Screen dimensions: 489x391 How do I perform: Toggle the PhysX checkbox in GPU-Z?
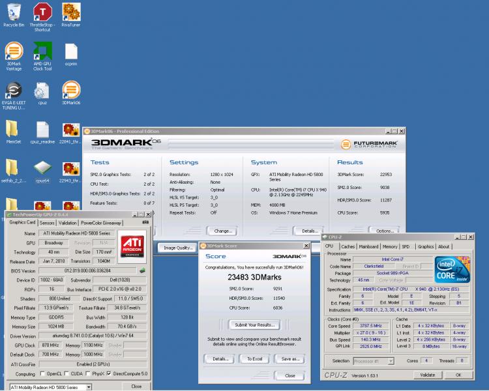[88, 373]
